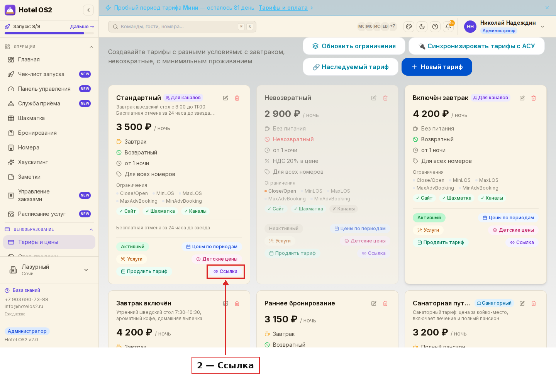Image resolution: width=556 pixels, height=383 pixels.
Task: Open Цены по периодам for Включён завтрак
Action: (x=508, y=218)
